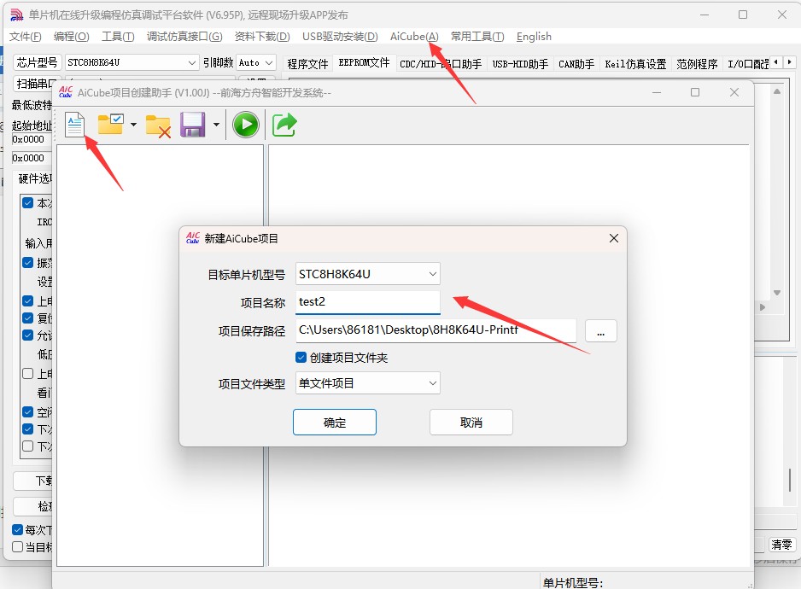Screen dimensions: 801x589
Task: Toggle the first hardware option checkbox 本
Action: click(x=28, y=203)
